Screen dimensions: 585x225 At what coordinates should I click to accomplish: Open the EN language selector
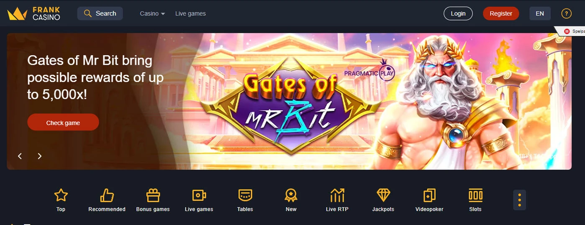[540, 13]
